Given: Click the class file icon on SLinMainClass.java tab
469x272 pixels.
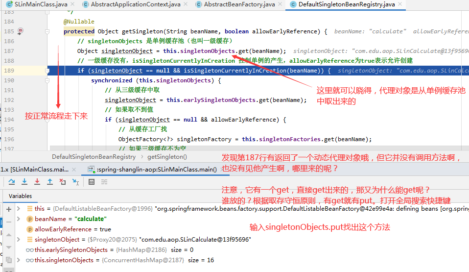Looking at the screenshot, I should 10,4.
